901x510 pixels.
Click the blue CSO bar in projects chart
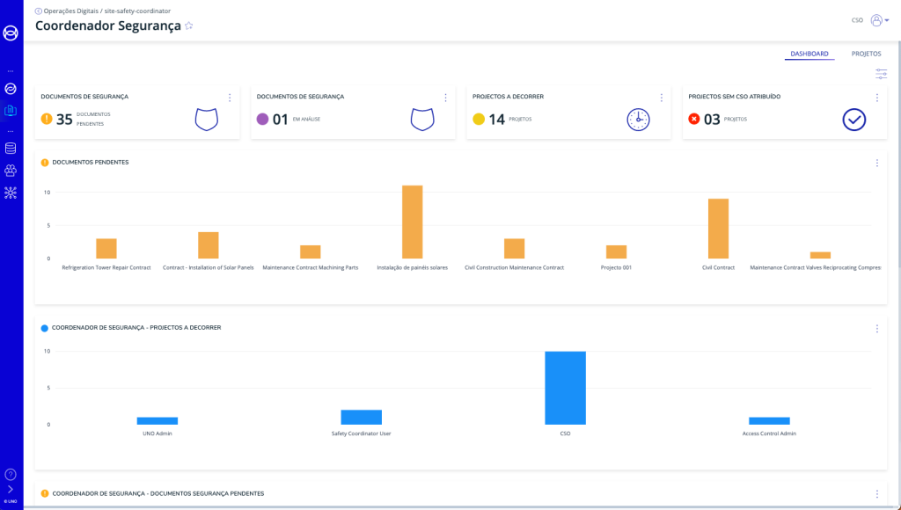click(565, 388)
